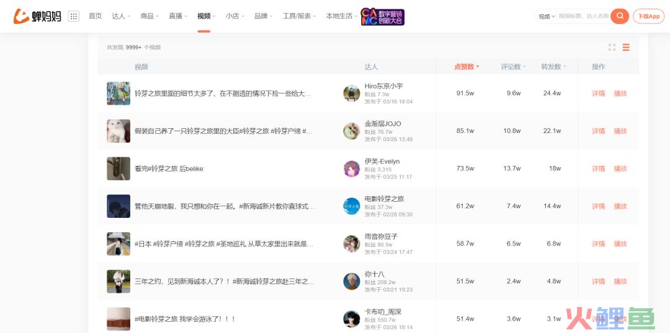The height and width of the screenshot is (333, 670).
Task: Open 详情 for 电影铃芽之旅 video
Action: [598, 206]
